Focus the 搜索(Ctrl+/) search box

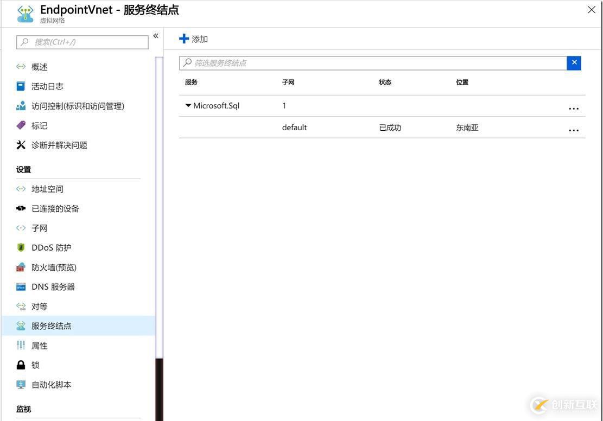(x=82, y=42)
